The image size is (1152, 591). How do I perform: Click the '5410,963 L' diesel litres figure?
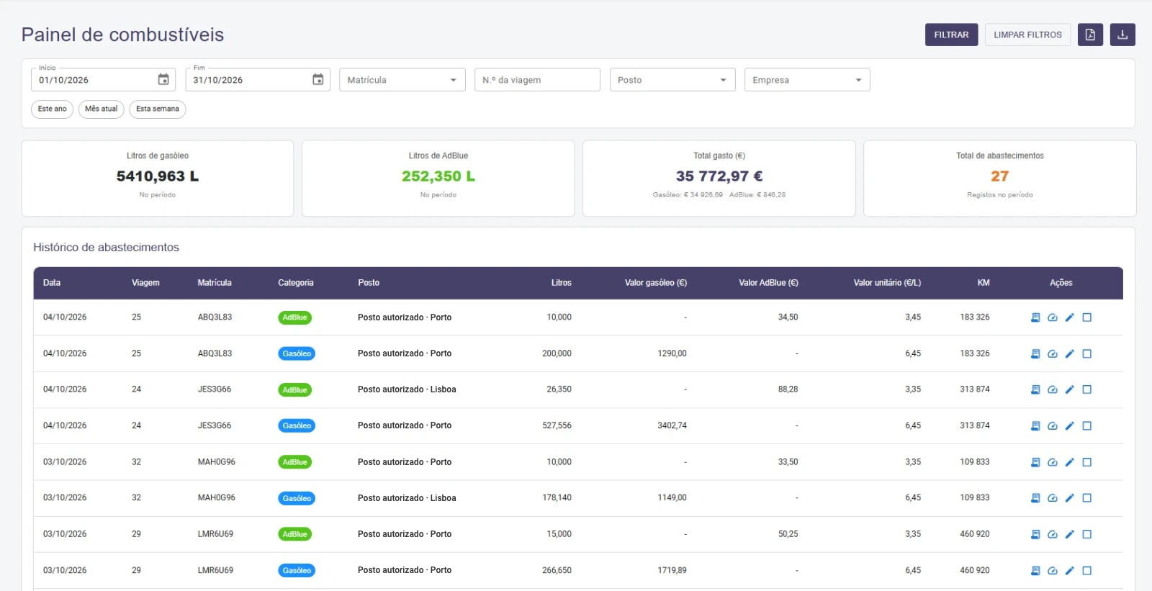coord(158,176)
